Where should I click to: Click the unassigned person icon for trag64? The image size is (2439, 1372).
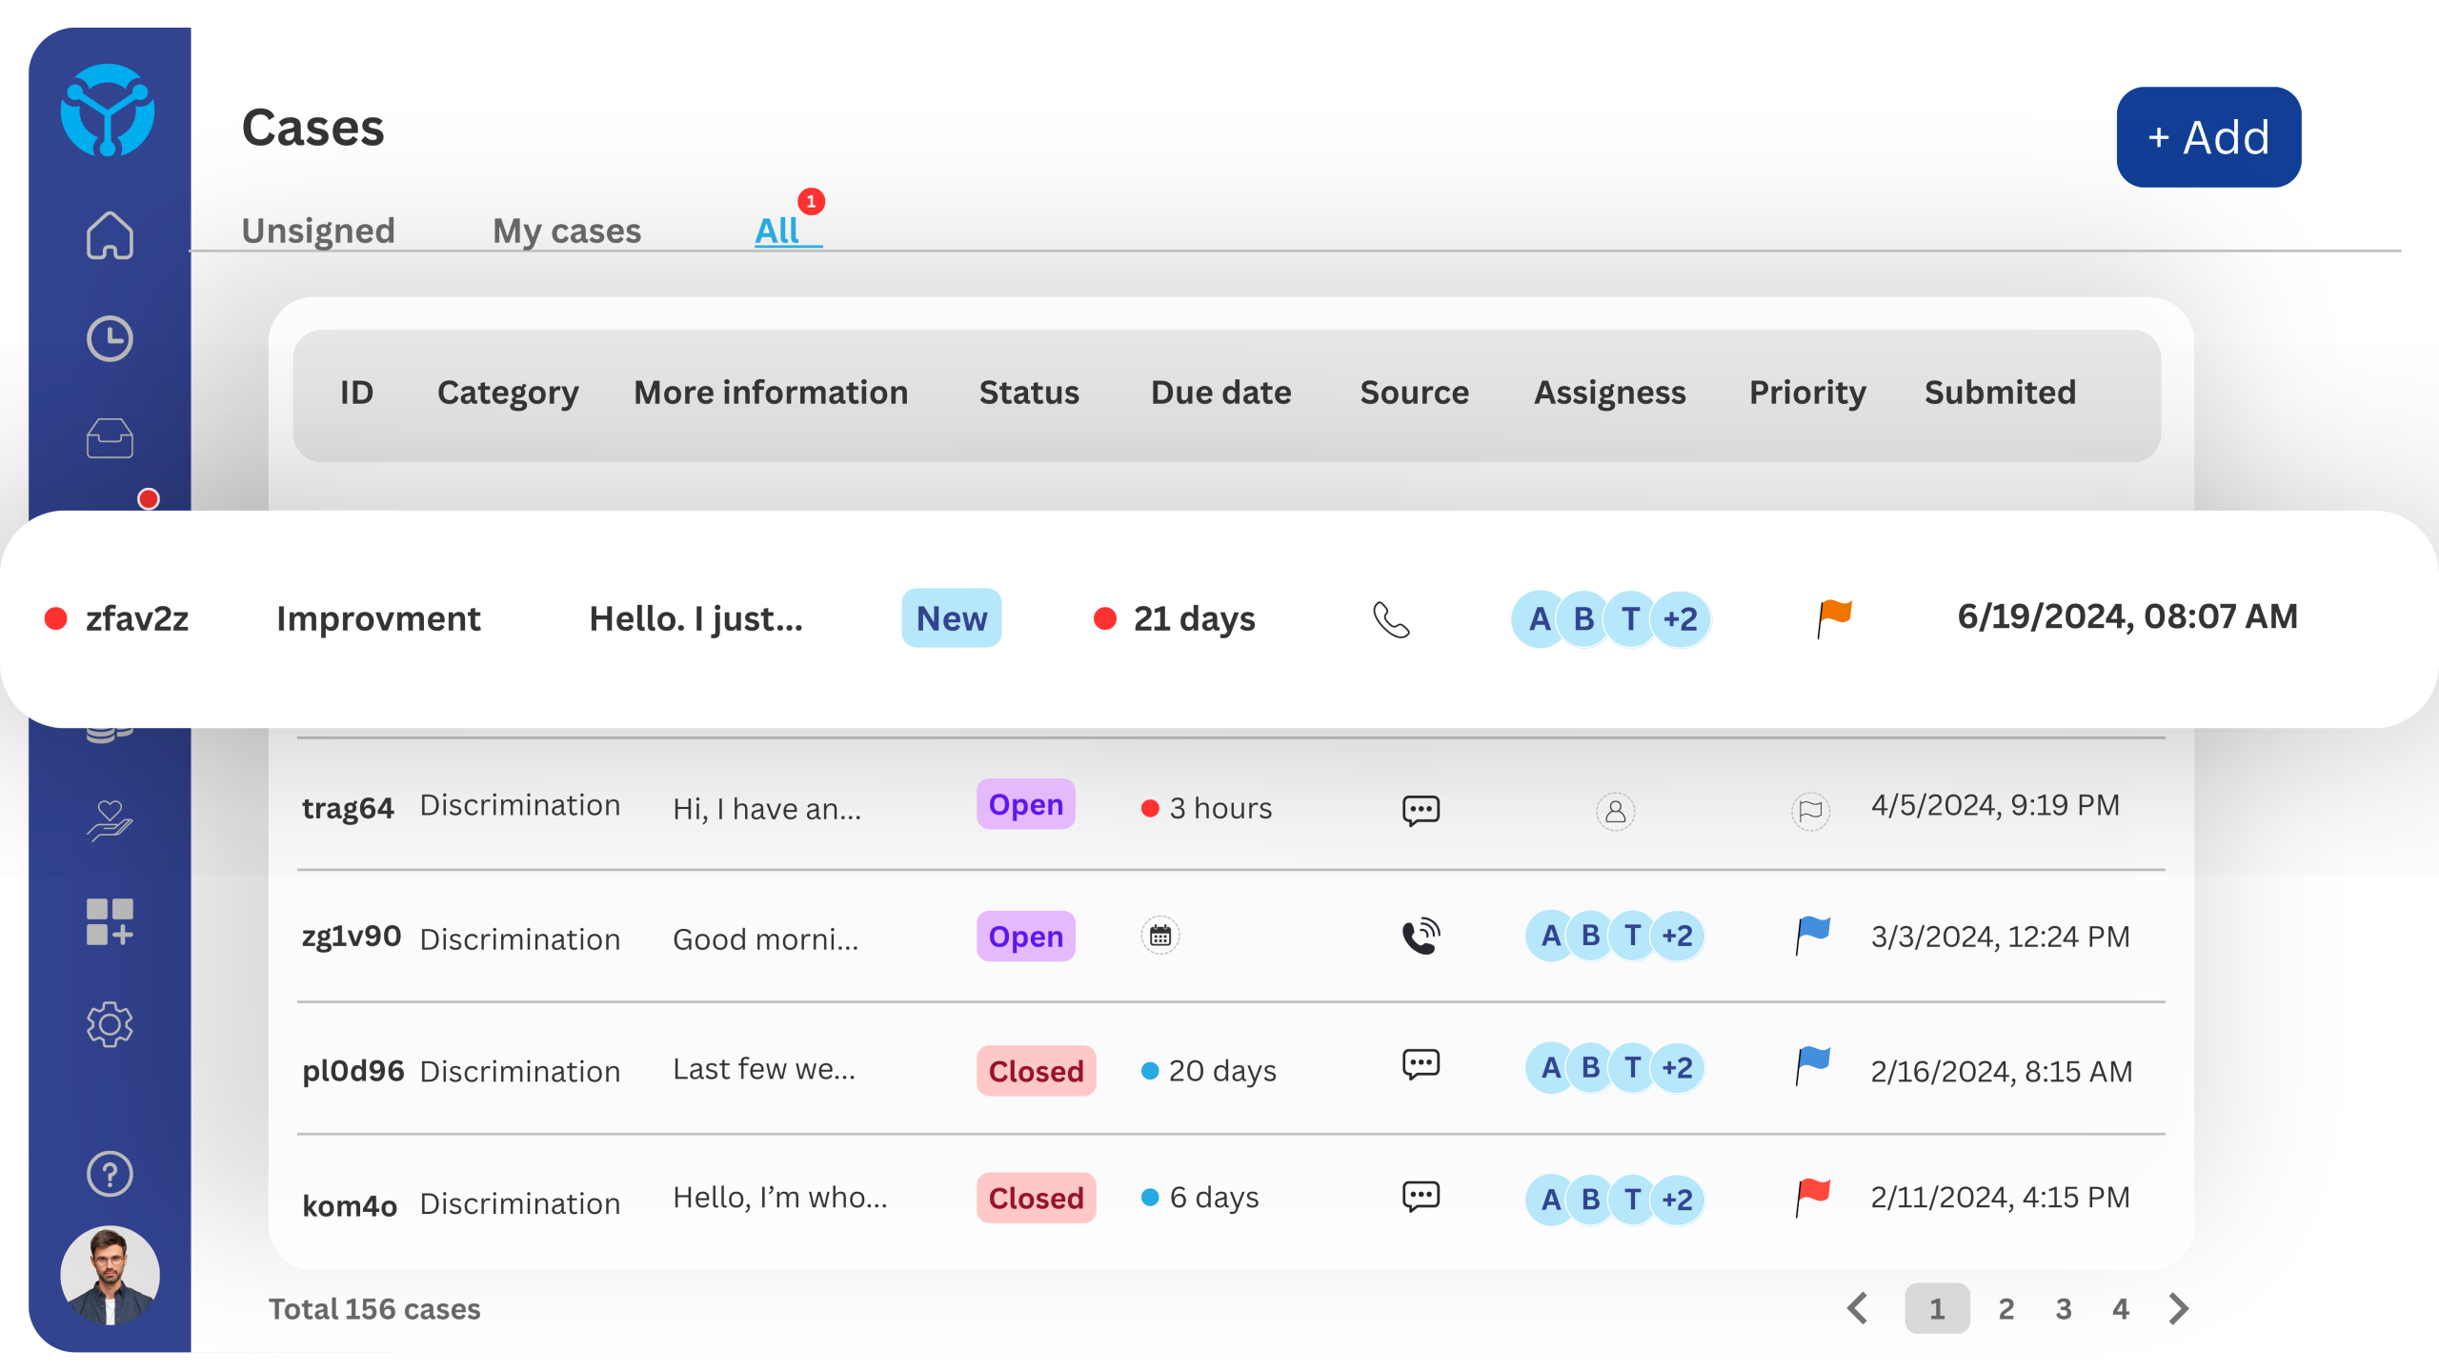[x=1615, y=812]
